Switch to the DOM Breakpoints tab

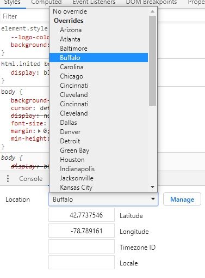point(151,3)
